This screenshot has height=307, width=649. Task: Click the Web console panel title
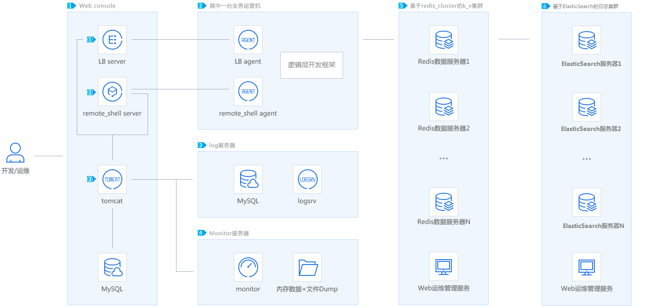point(97,6)
